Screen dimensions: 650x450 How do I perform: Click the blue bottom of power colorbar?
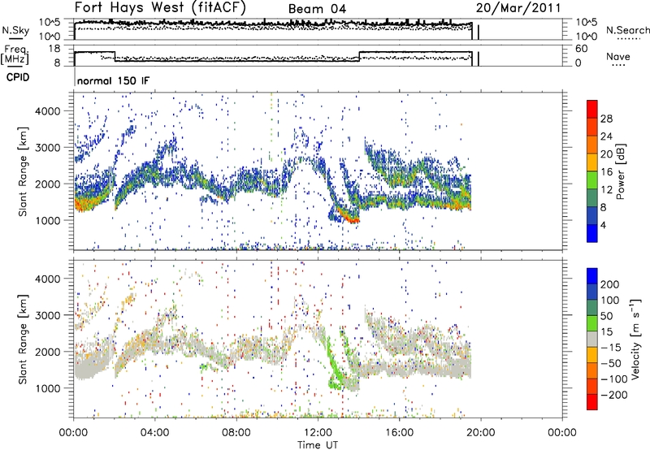(592, 233)
